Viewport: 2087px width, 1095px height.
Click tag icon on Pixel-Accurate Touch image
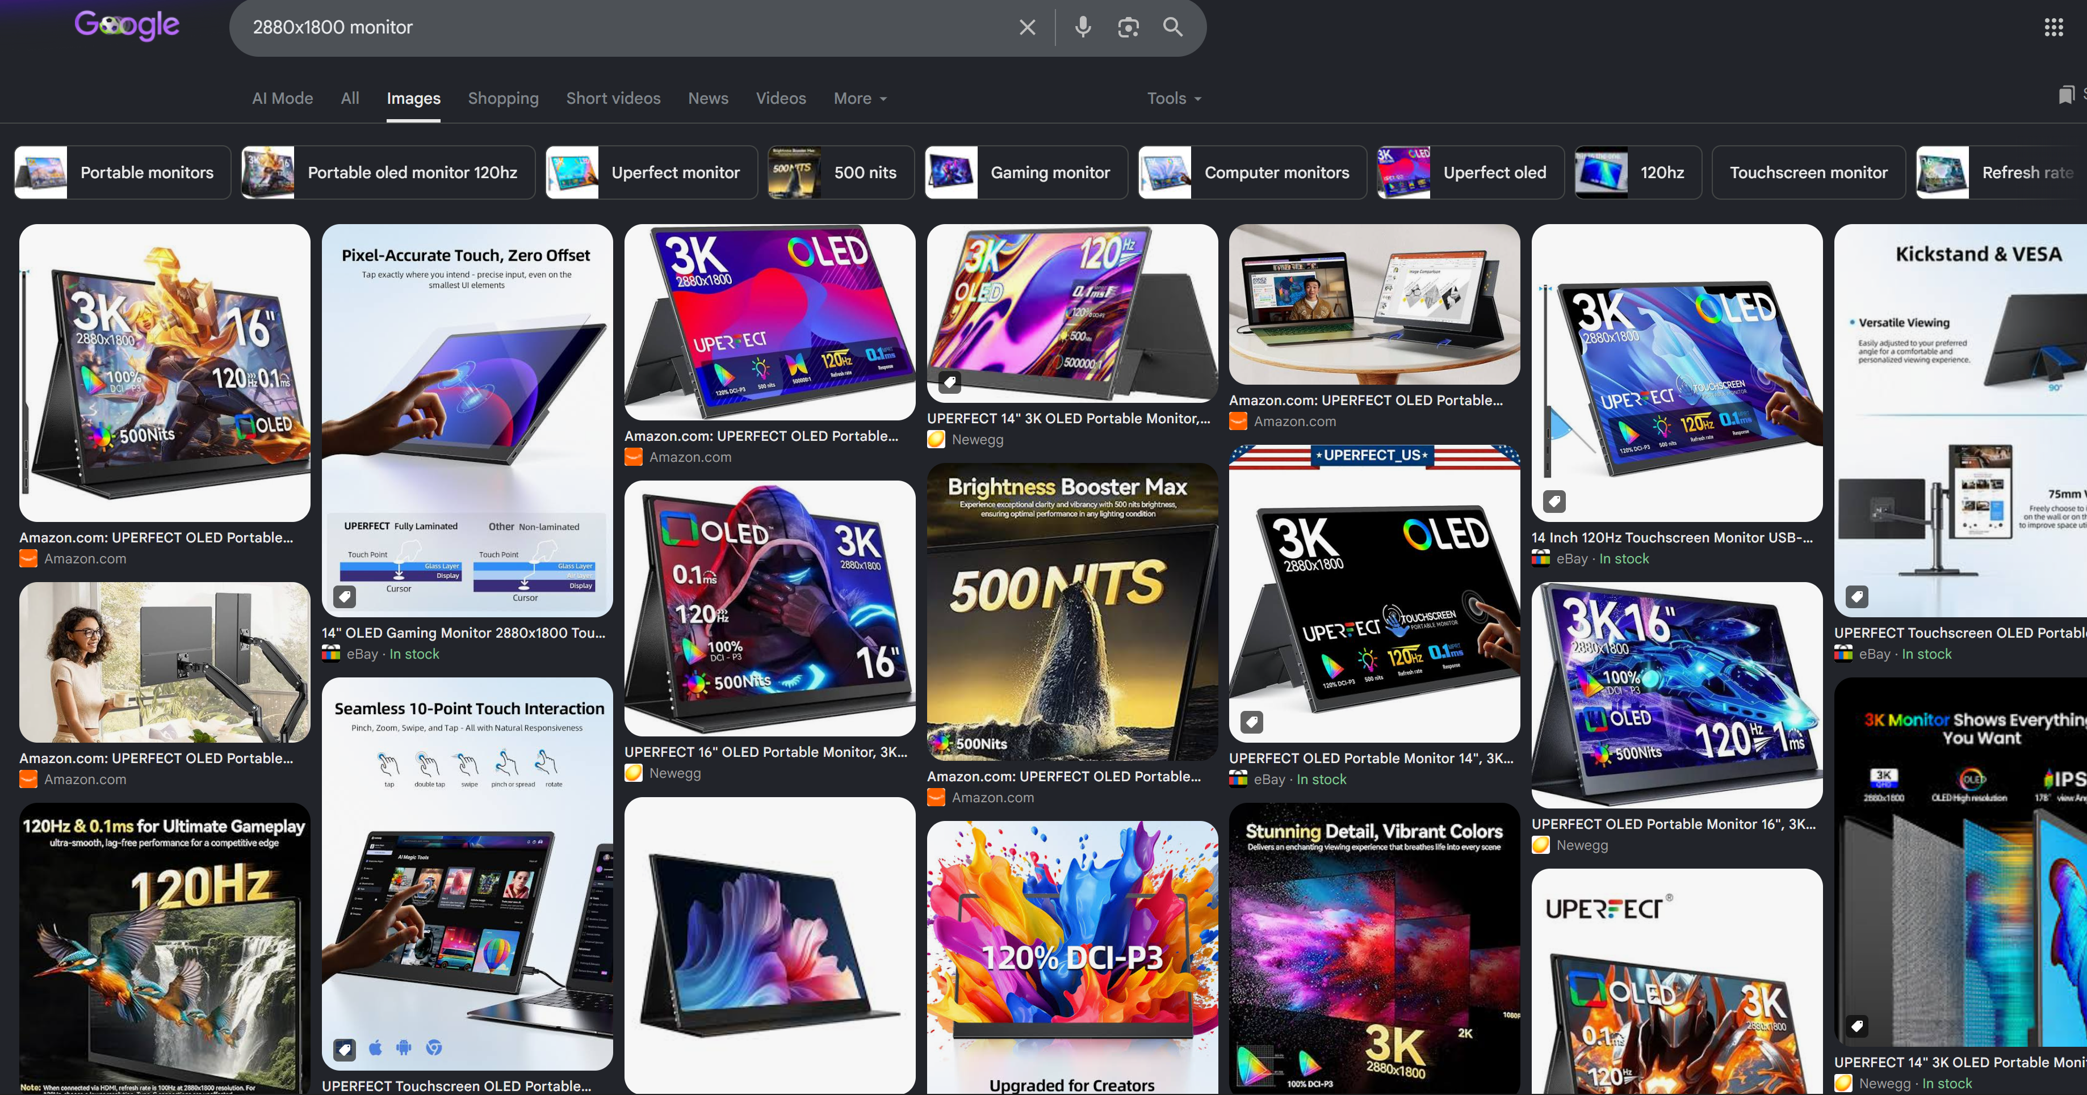coord(344,598)
